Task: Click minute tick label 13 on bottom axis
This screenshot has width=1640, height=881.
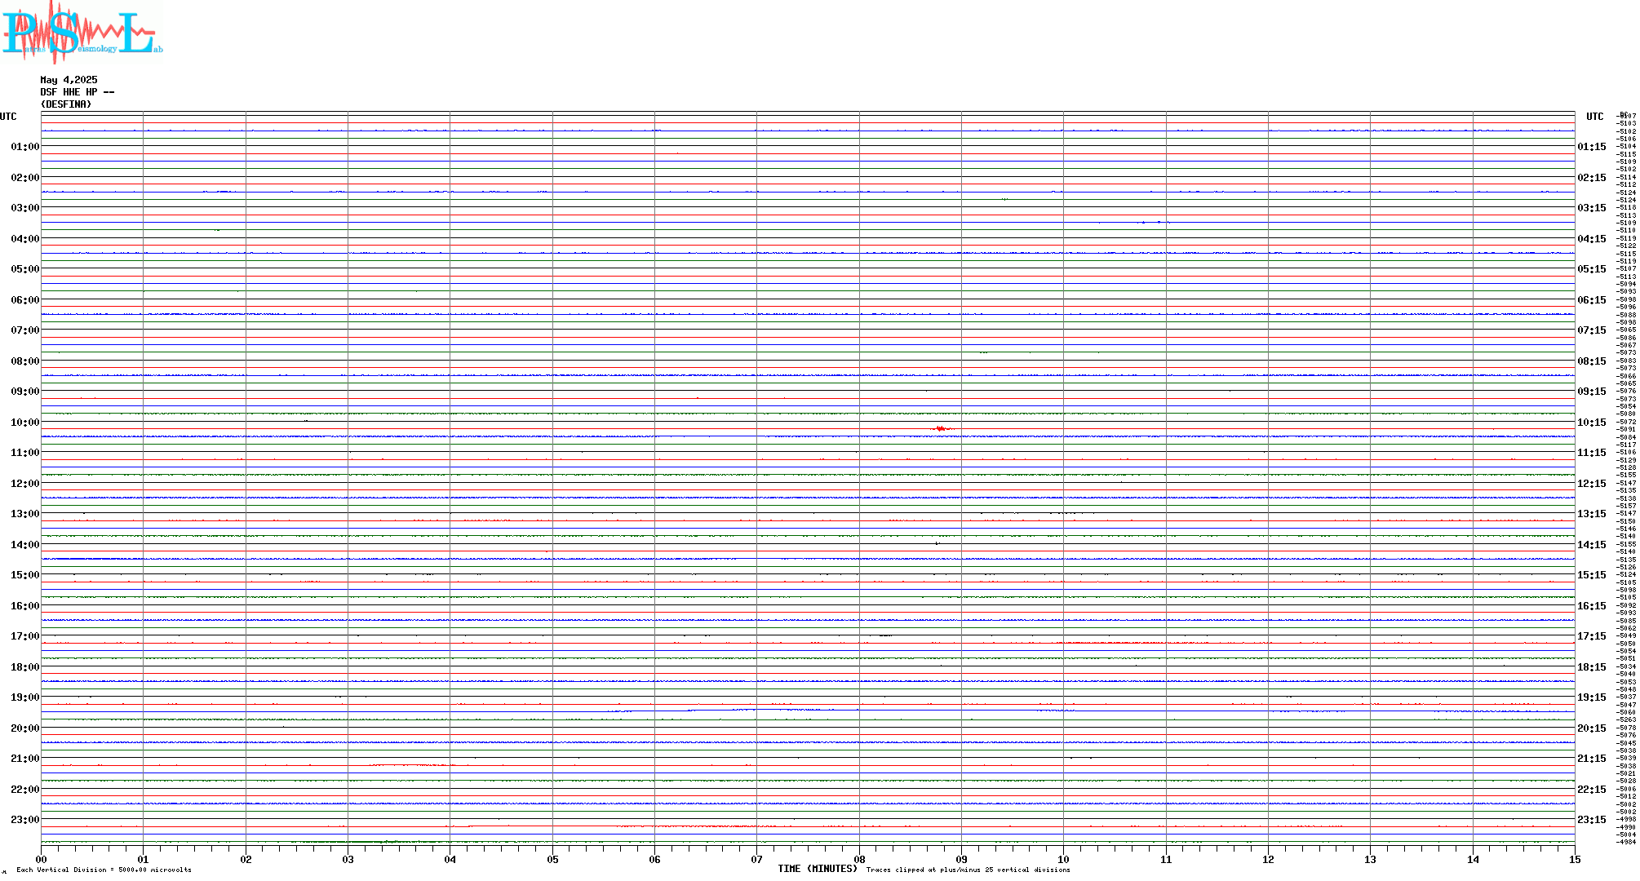Action: pyautogui.click(x=1371, y=859)
